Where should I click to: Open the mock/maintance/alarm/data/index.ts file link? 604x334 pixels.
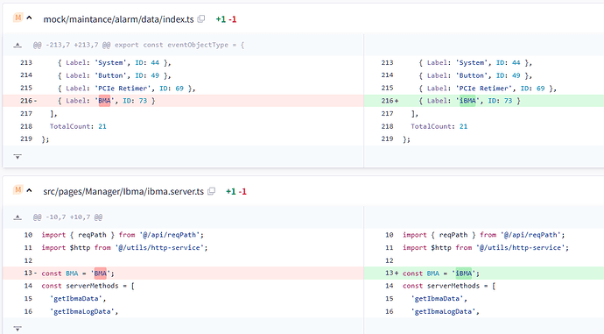pos(118,19)
